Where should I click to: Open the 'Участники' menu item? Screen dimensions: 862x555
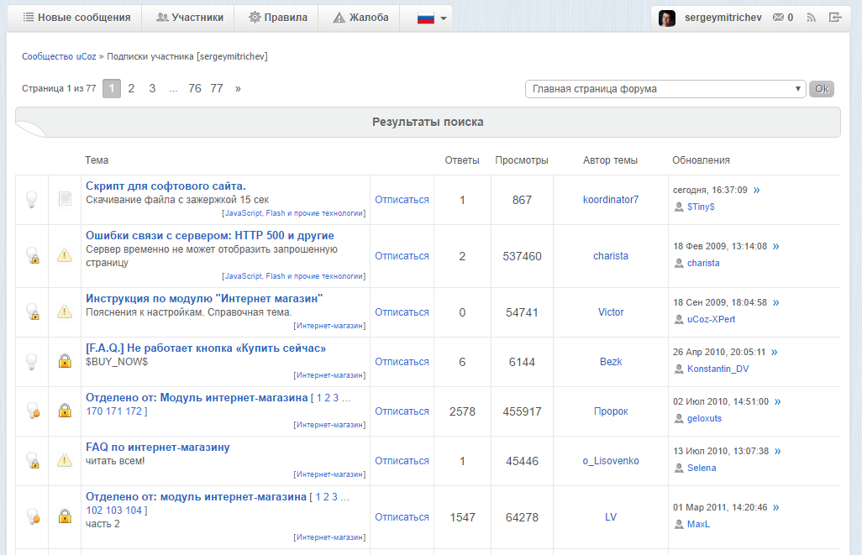click(x=190, y=18)
